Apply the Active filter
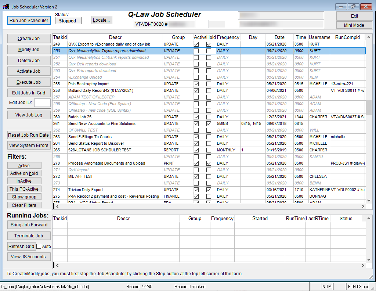The height and width of the screenshot is (291, 376). tap(24, 166)
